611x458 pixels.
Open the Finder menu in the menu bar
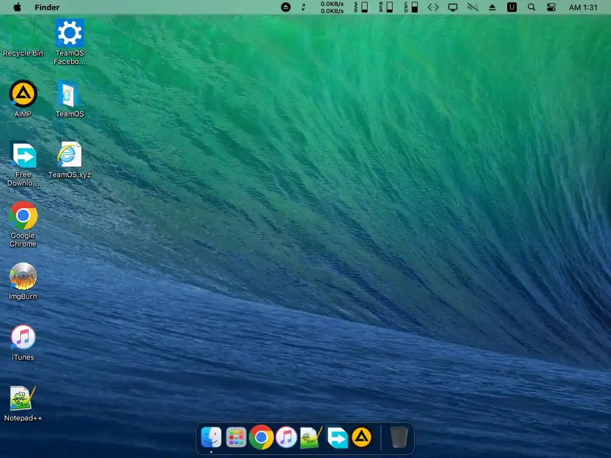(x=47, y=7)
